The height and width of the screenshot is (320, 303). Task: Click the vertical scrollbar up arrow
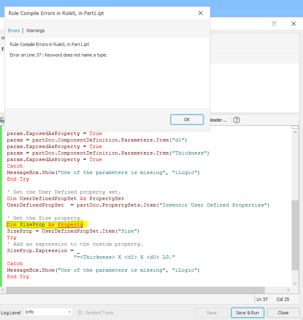coord(295,132)
